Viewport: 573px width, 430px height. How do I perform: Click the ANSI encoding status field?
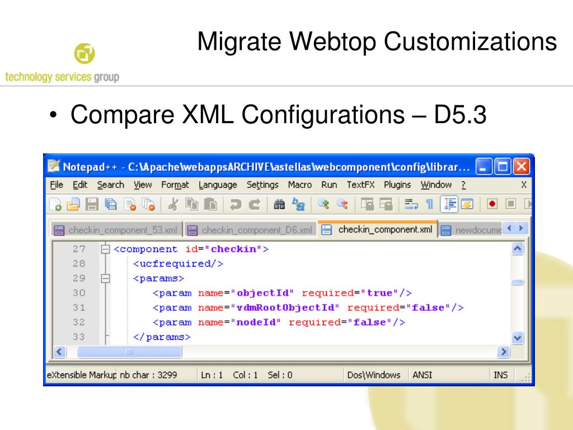click(x=422, y=375)
